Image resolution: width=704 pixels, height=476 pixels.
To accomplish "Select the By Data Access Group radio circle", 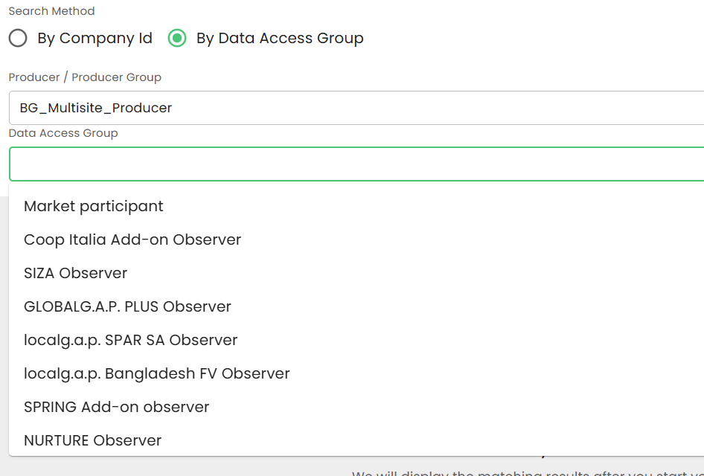I will point(177,38).
